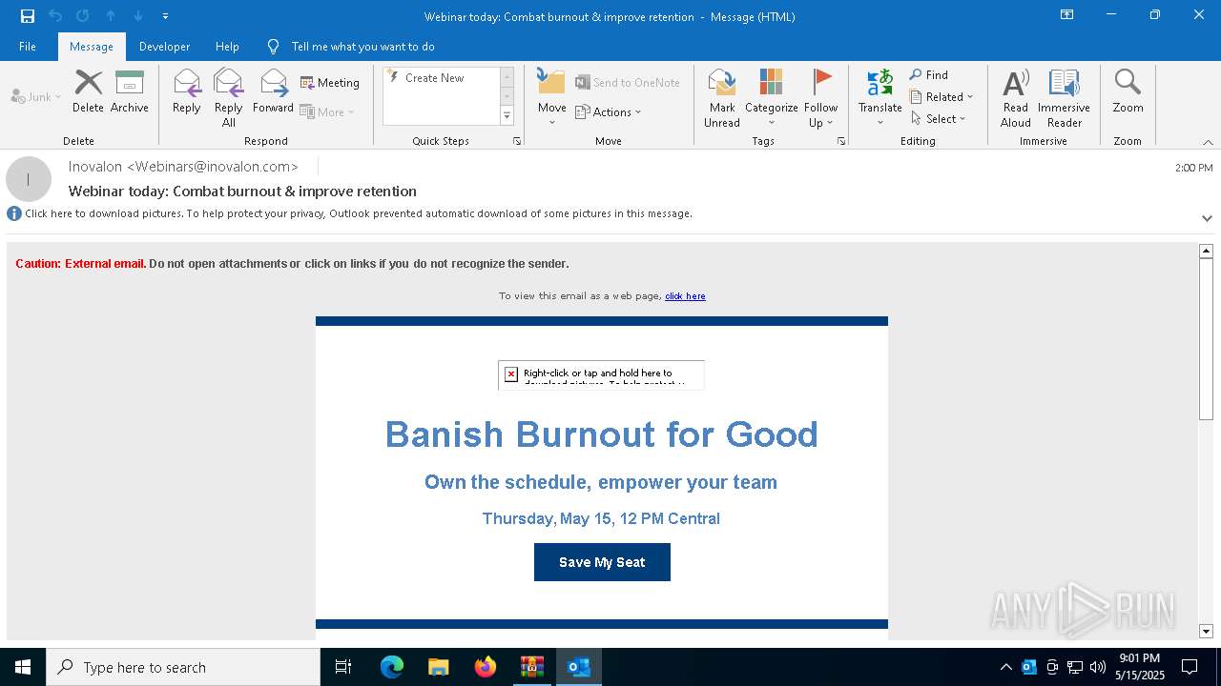Go to previous item with up arrow
Image resolution: width=1221 pixels, height=686 pixels.
tap(111, 16)
